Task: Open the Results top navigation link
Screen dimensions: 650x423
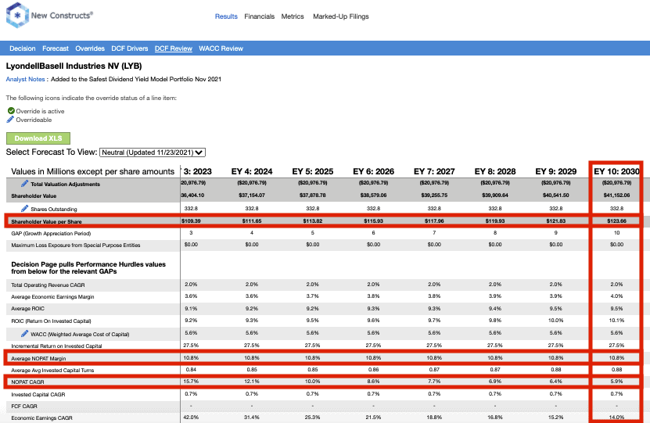Action: tap(226, 16)
